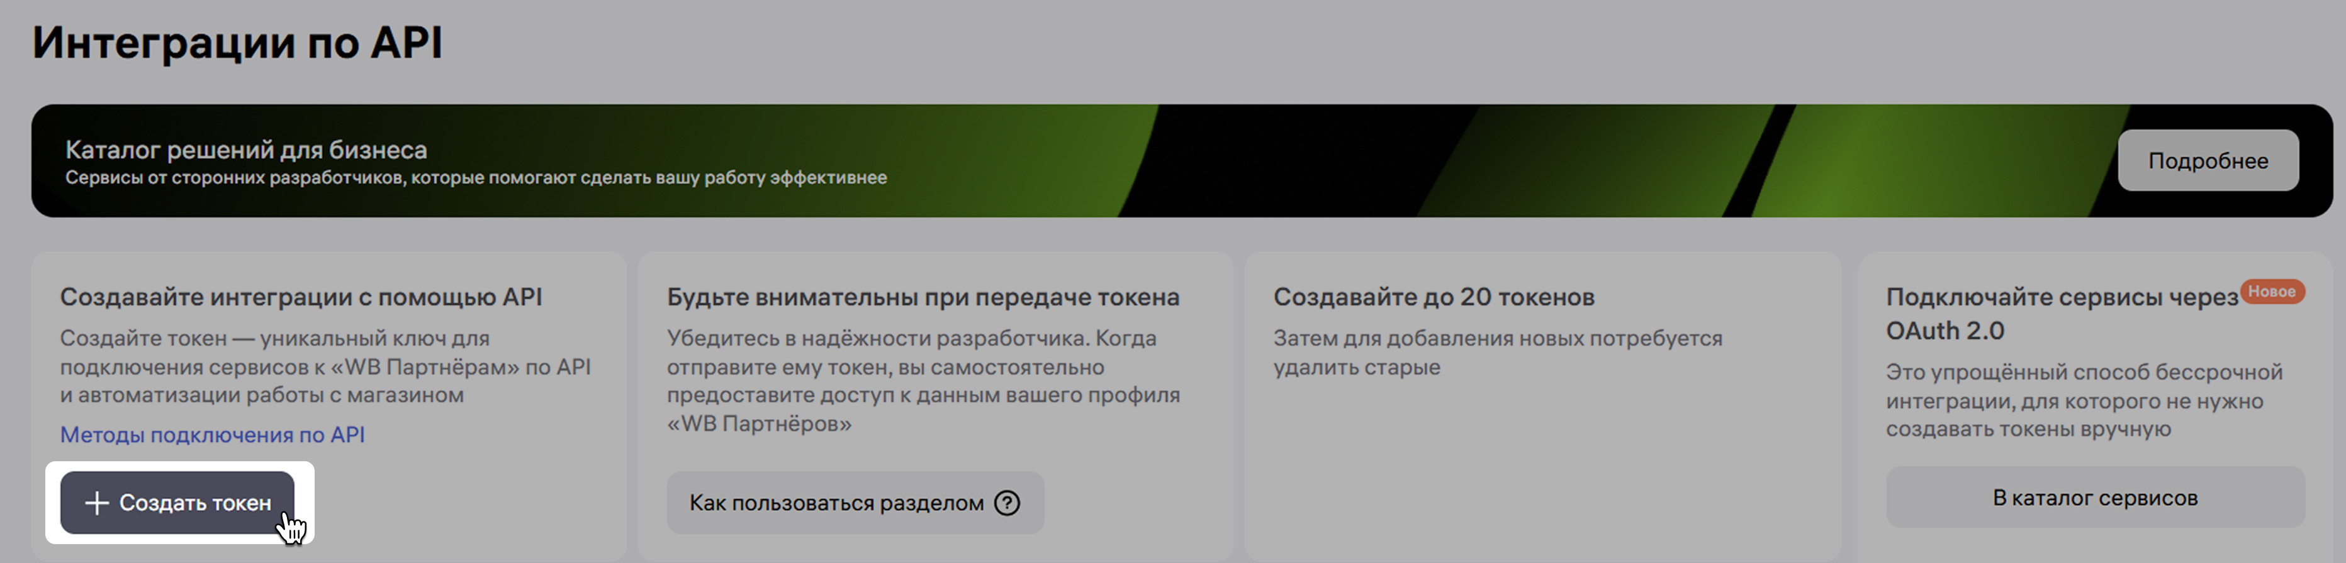Open Подробнее in the catalog banner

(2207, 161)
